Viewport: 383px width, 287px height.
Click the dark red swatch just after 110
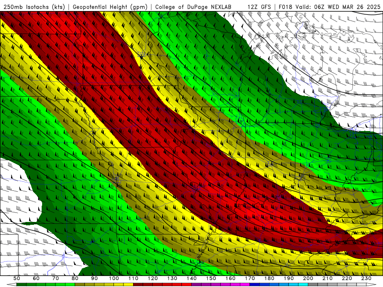(138, 285)
